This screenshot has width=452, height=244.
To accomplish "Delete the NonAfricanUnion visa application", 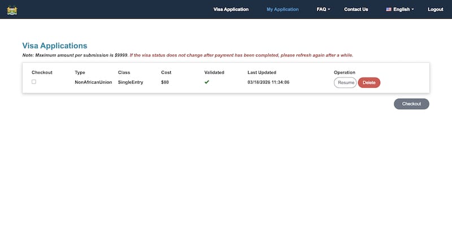I will (x=369, y=82).
